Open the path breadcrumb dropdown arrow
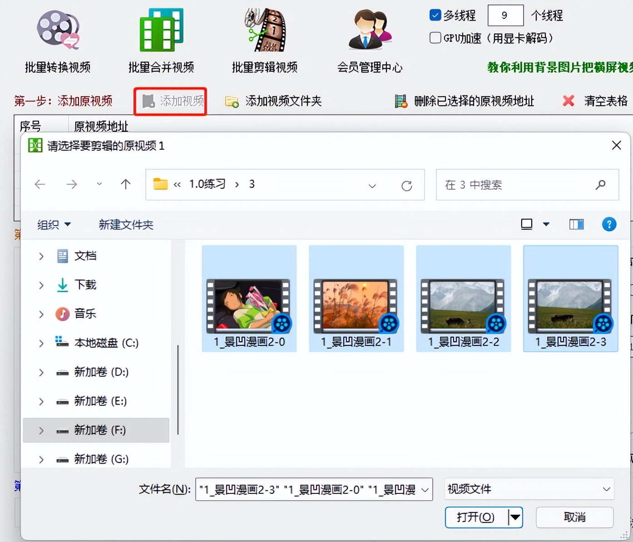The width and height of the screenshot is (633, 542). 372,186
